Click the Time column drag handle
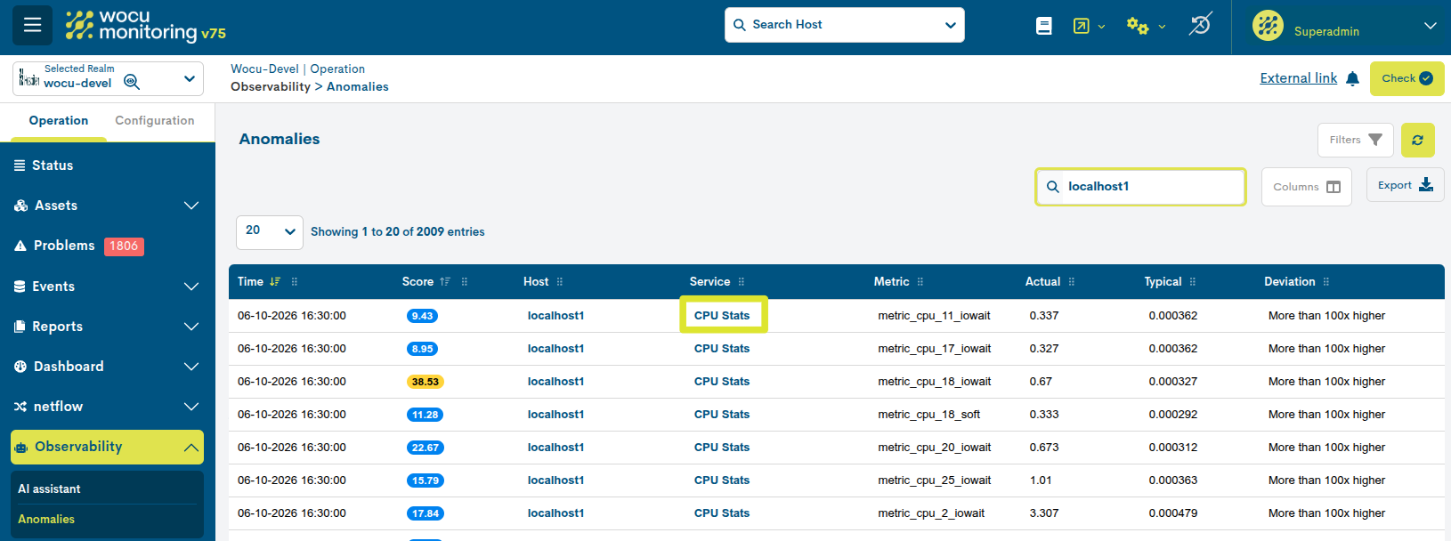 (295, 282)
